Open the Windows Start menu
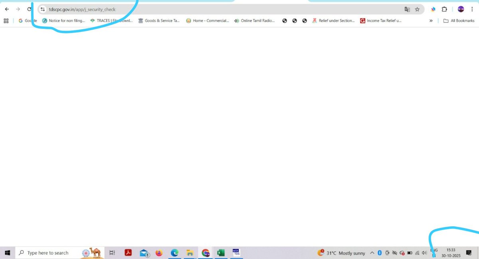This screenshot has height=259, width=479. point(7,253)
